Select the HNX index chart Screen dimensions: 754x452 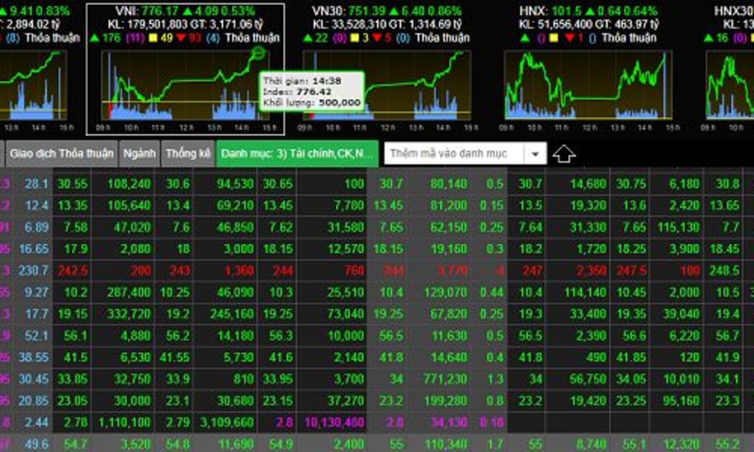pos(589,85)
